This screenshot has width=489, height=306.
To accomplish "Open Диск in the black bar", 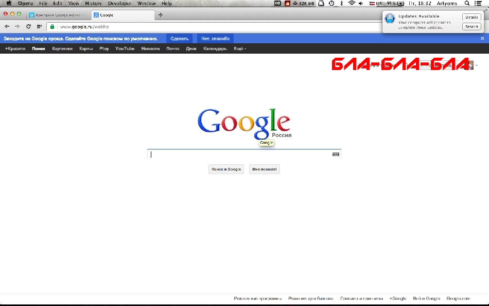I will click(x=191, y=48).
